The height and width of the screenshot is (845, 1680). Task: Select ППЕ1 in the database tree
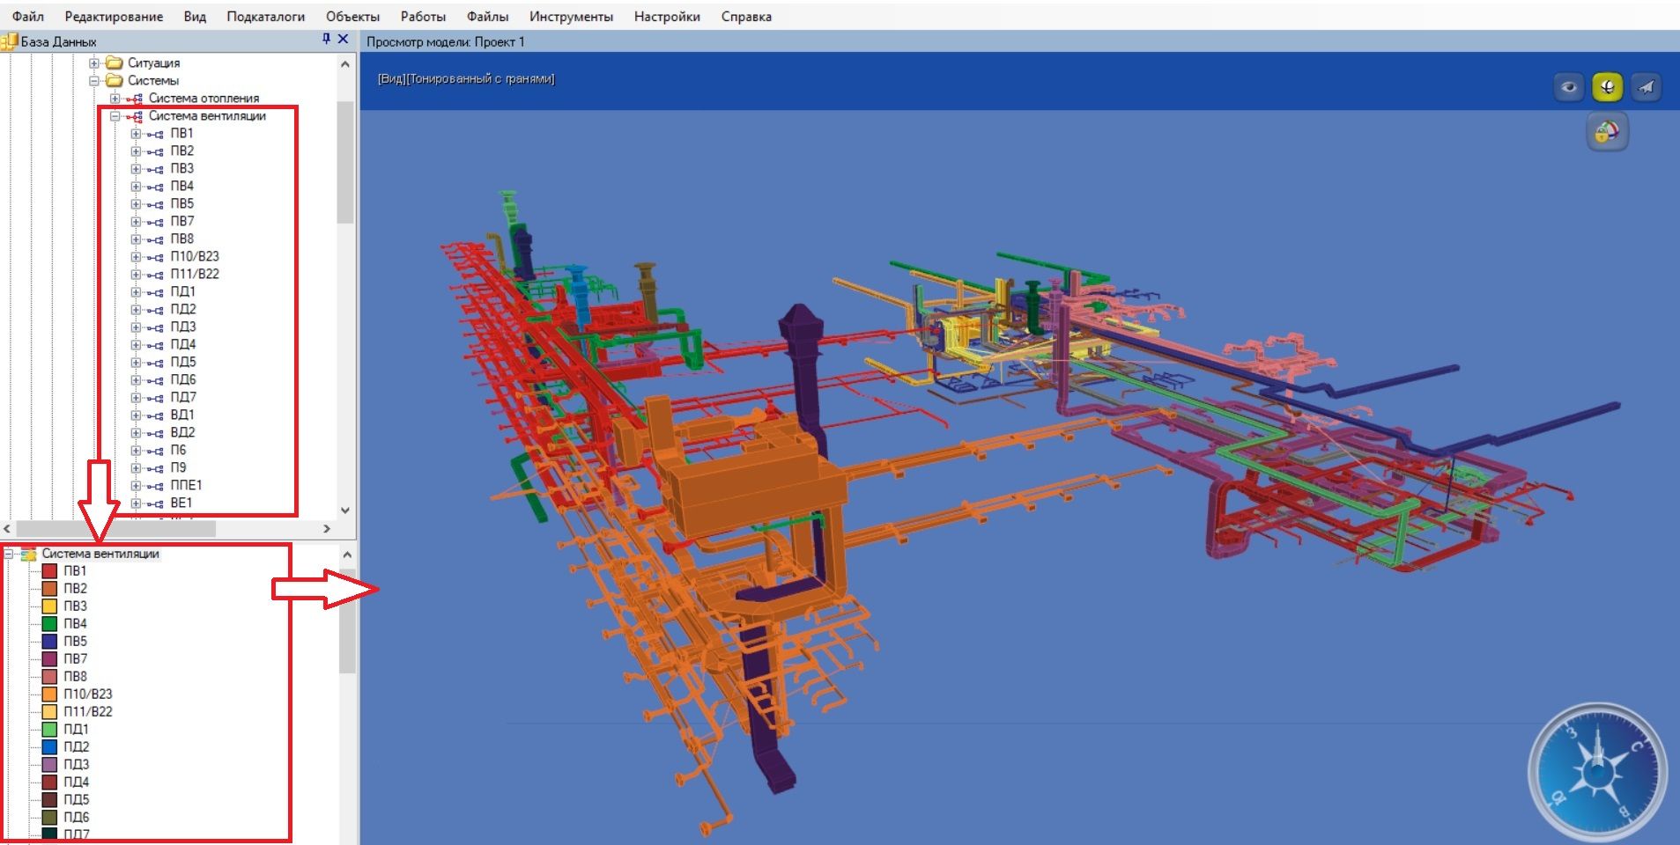click(x=186, y=485)
